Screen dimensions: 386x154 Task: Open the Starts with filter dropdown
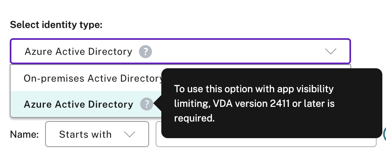click(97, 134)
